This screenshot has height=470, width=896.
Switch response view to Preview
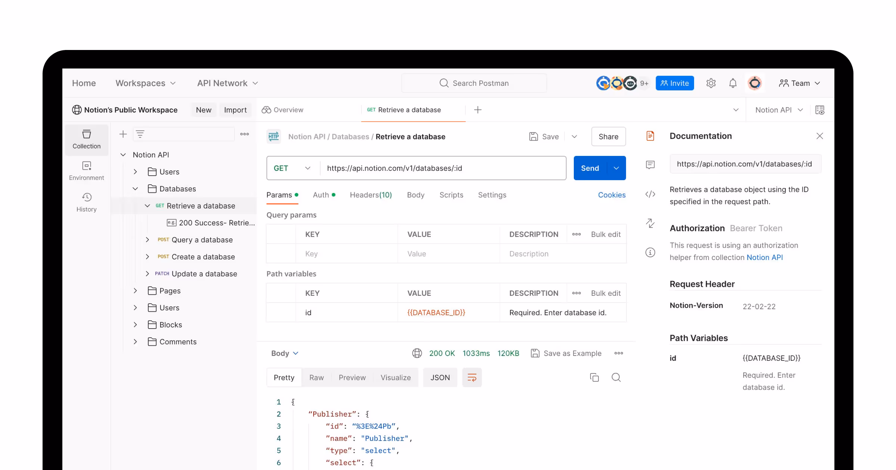352,377
